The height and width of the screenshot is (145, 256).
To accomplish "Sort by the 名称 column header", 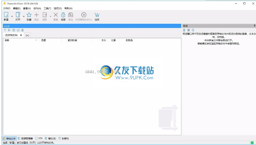I will coord(21,40).
